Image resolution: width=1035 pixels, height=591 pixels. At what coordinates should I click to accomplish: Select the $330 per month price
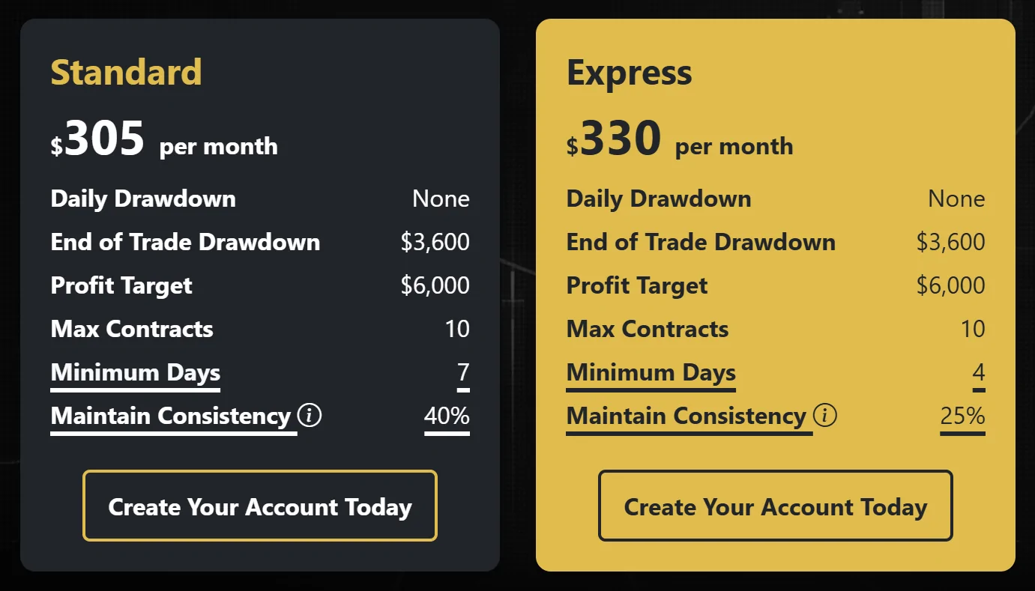click(680, 140)
